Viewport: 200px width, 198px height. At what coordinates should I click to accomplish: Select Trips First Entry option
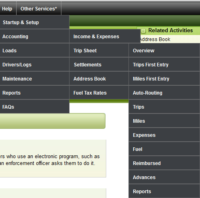(x=164, y=64)
